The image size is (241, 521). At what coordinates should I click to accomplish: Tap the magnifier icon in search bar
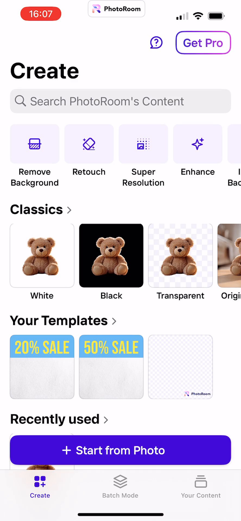click(x=20, y=101)
